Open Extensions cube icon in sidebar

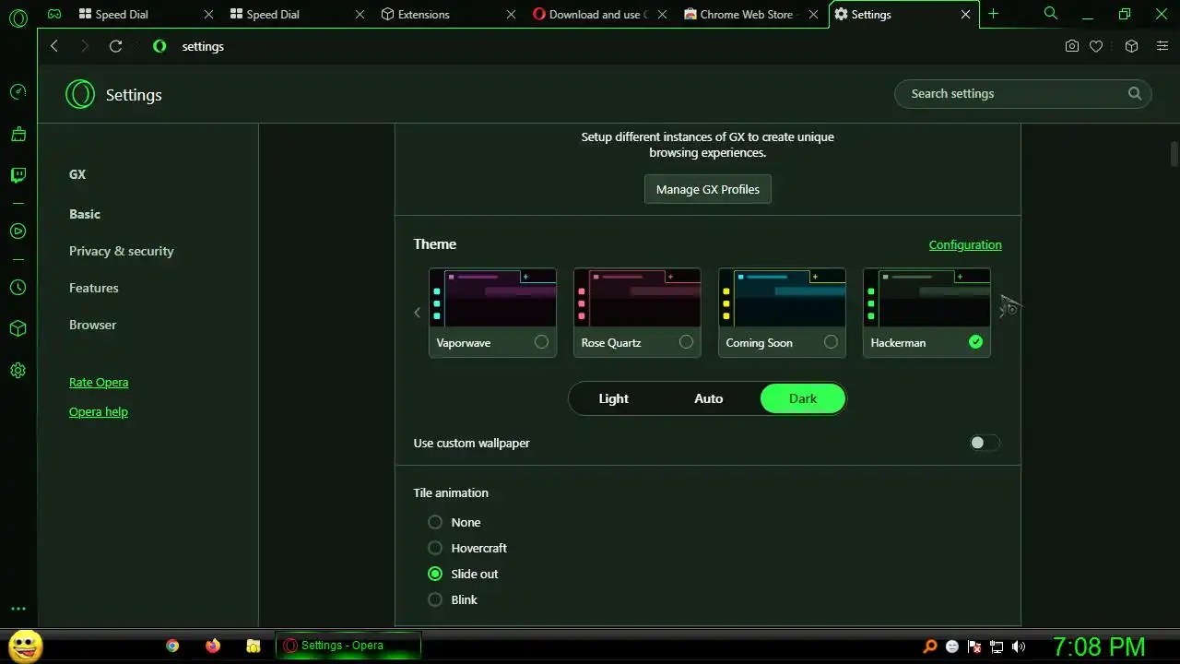click(x=18, y=328)
